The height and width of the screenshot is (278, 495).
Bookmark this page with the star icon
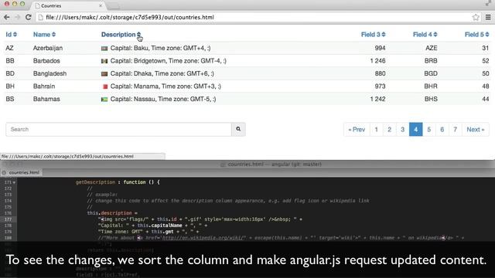point(476,17)
